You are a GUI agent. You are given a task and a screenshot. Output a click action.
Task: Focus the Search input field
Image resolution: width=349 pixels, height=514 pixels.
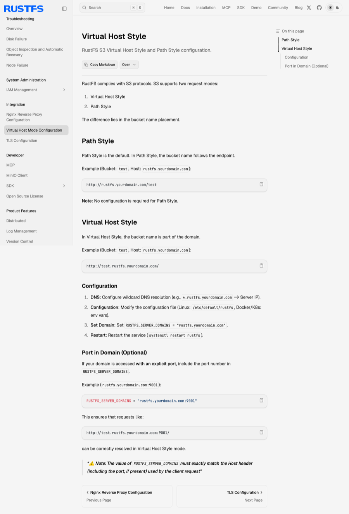[x=112, y=7]
